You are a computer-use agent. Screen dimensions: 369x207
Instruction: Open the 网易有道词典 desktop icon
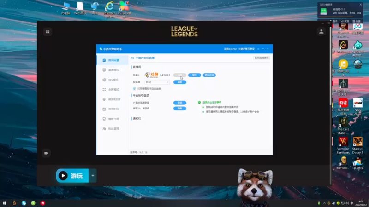click(343, 107)
